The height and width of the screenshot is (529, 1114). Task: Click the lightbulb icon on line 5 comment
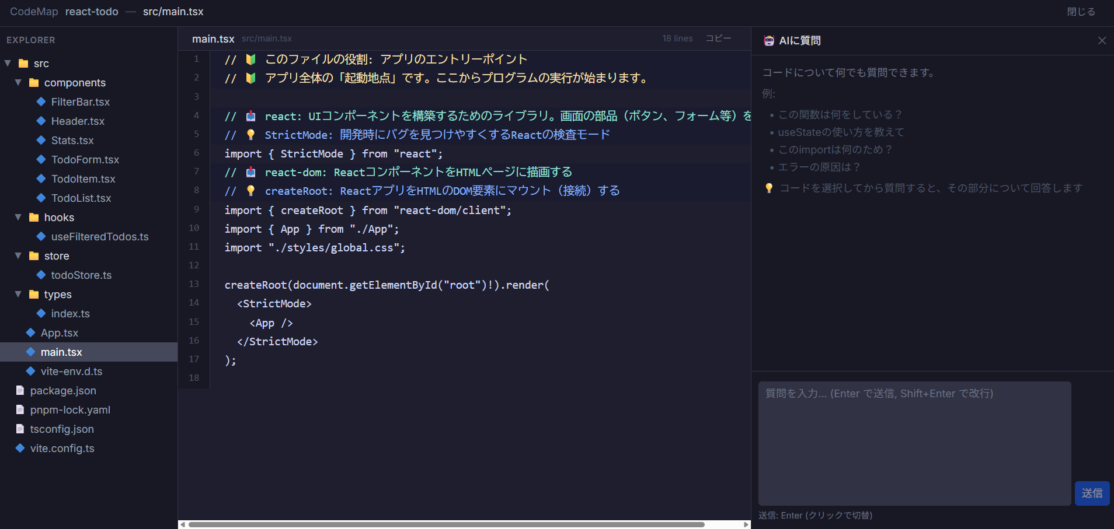pyautogui.click(x=250, y=134)
